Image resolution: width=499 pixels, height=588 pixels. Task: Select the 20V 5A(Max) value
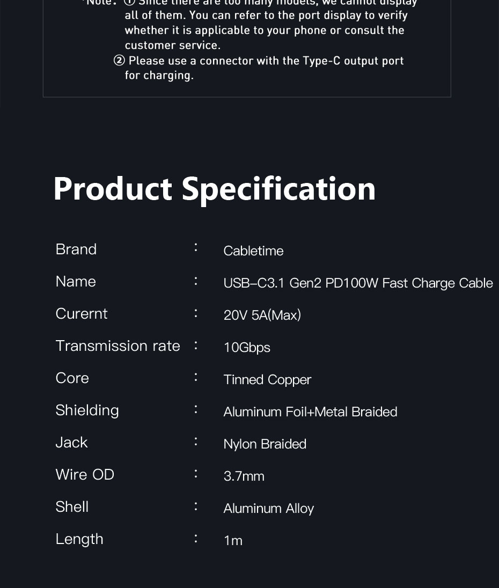[262, 315]
